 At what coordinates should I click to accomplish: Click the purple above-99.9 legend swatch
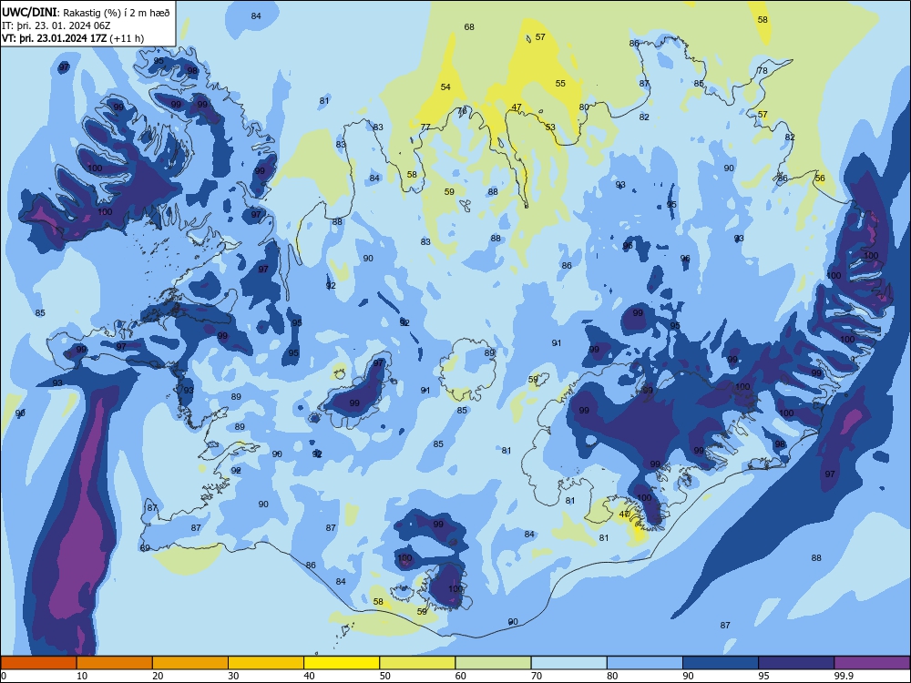(x=872, y=663)
